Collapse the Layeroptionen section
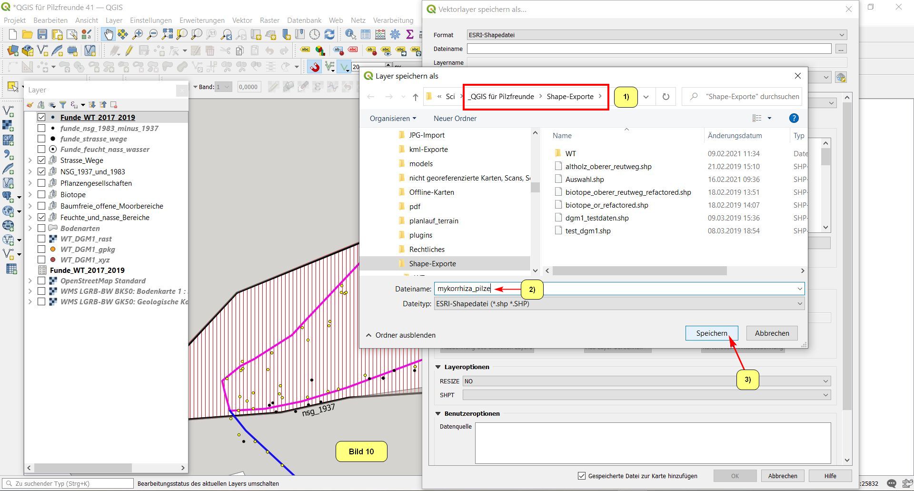 [x=438, y=367]
